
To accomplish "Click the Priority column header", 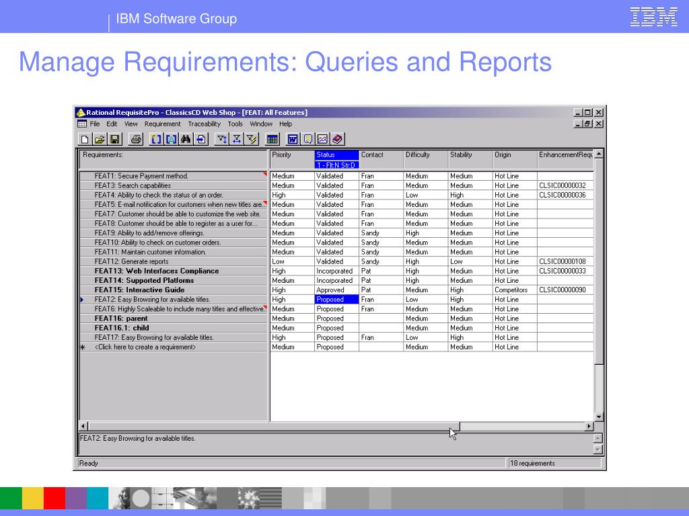I will [292, 160].
